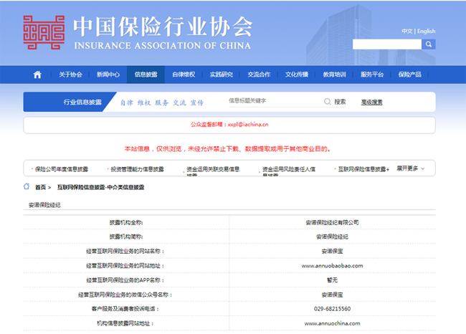Open 资金运用关联交易信息 category

[213, 169]
